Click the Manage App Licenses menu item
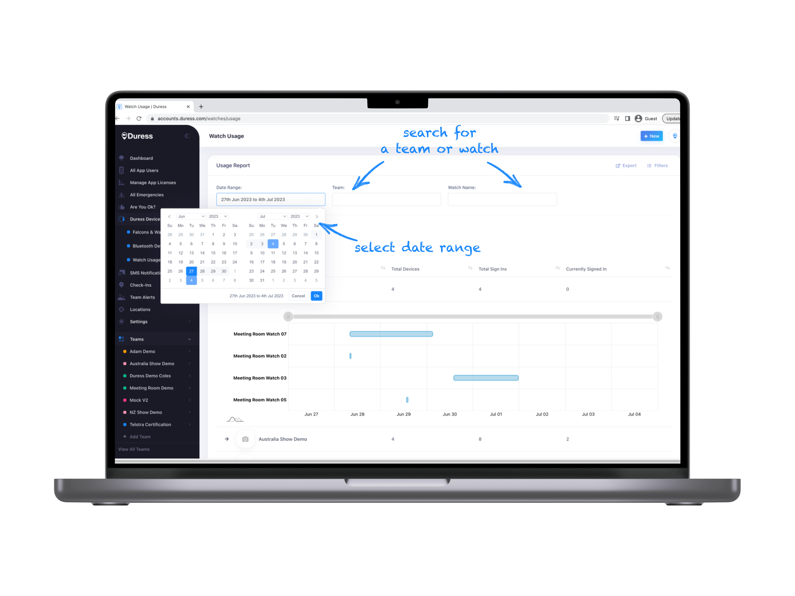Image resolution: width=795 pixels, height=596 pixels. 153,183
